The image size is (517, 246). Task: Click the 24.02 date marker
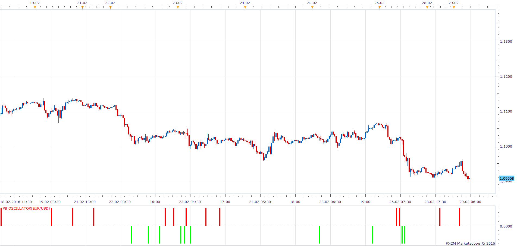pos(245,3)
